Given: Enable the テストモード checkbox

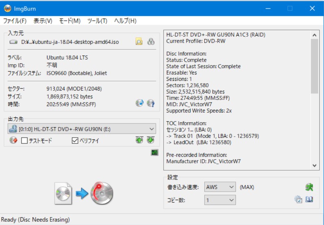Looking at the screenshot, I should (x=24, y=141).
